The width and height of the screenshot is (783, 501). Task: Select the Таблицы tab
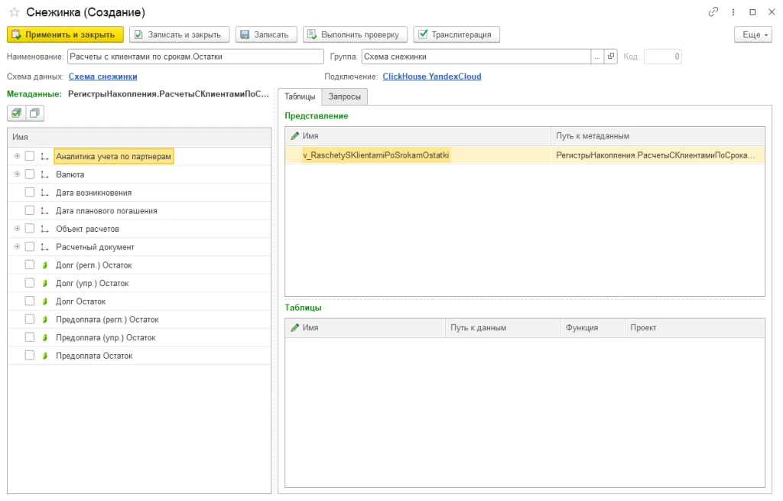point(299,96)
